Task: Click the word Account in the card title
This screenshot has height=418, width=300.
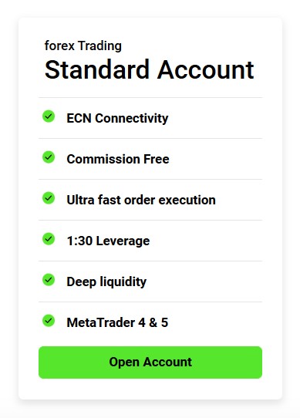Action: click(206, 70)
